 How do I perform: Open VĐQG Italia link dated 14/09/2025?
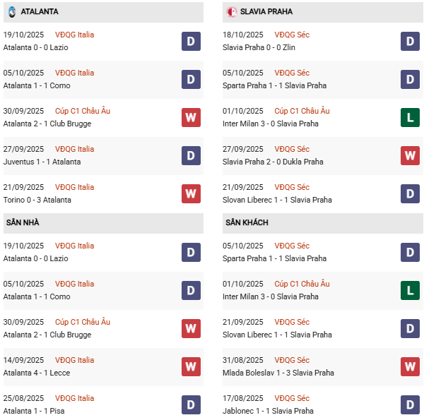coord(76,360)
